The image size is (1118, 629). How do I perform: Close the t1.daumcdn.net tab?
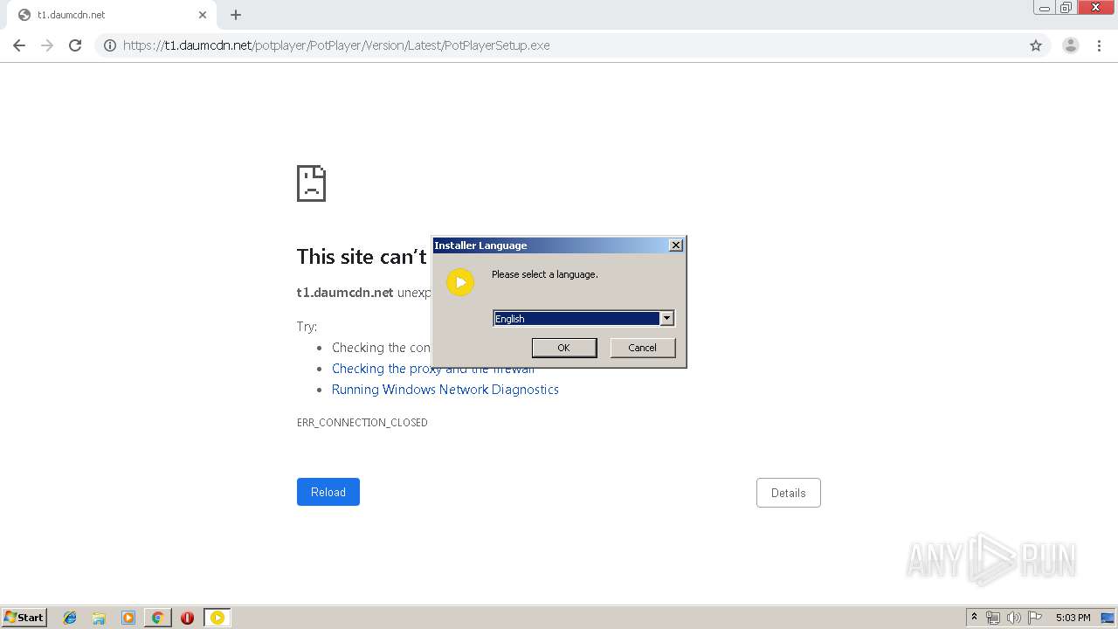(x=203, y=15)
